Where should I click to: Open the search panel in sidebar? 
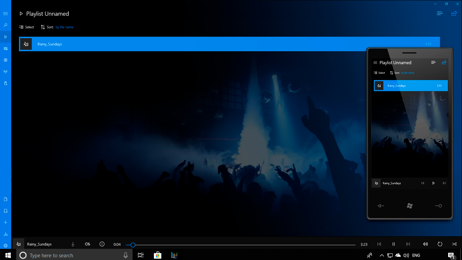point(5,25)
